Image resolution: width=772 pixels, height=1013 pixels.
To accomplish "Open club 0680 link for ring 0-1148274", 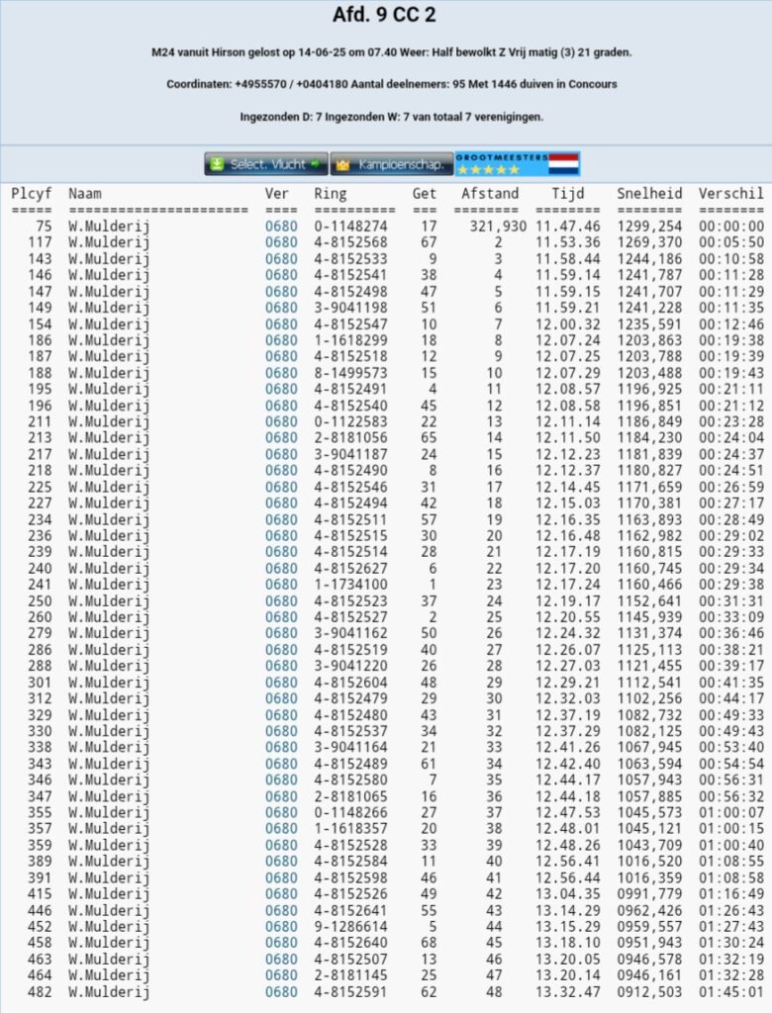I will [281, 227].
